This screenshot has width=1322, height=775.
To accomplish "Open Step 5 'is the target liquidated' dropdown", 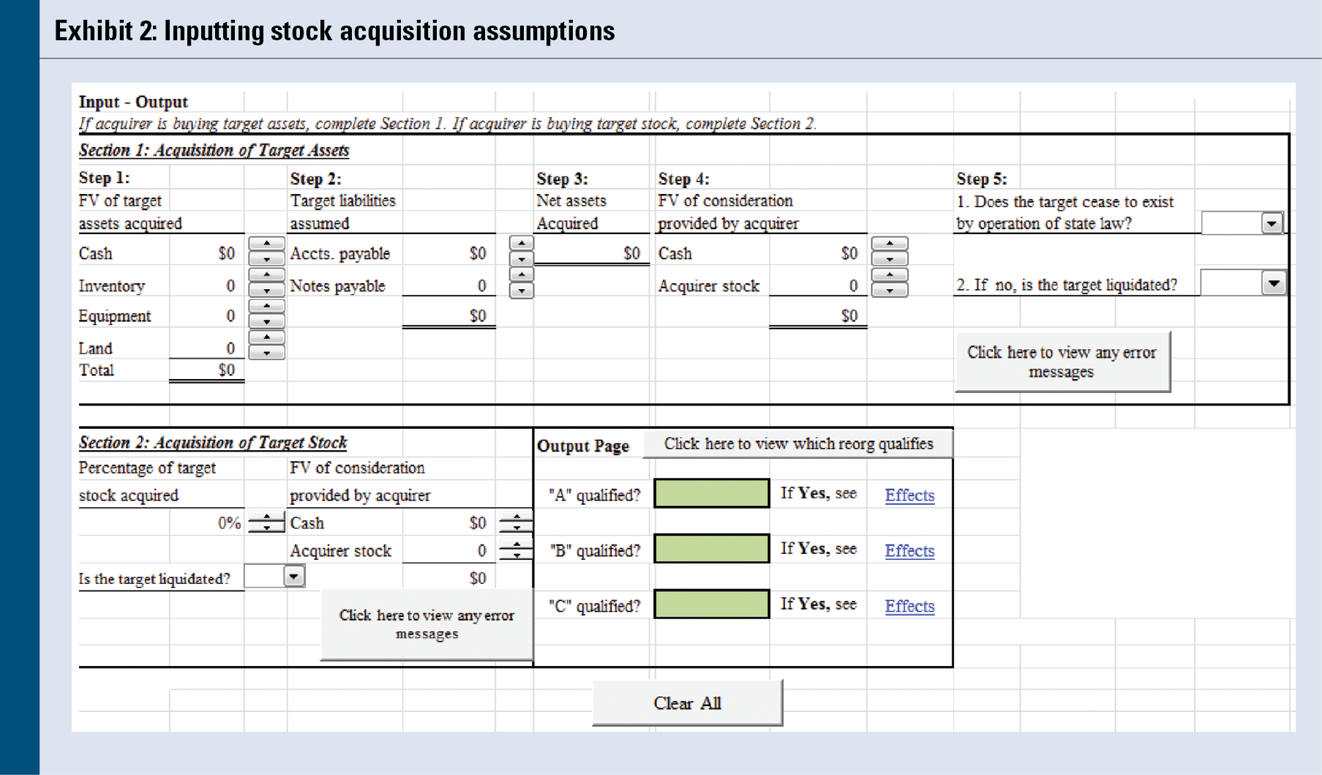I will pos(1273,283).
